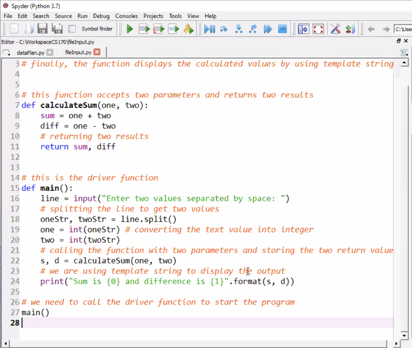Re-run the last script
Image resolution: width=412 pixels, height=348 pixels.
click(188, 29)
